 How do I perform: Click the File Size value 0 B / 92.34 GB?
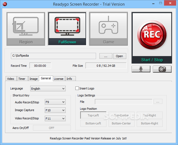(106, 66)
